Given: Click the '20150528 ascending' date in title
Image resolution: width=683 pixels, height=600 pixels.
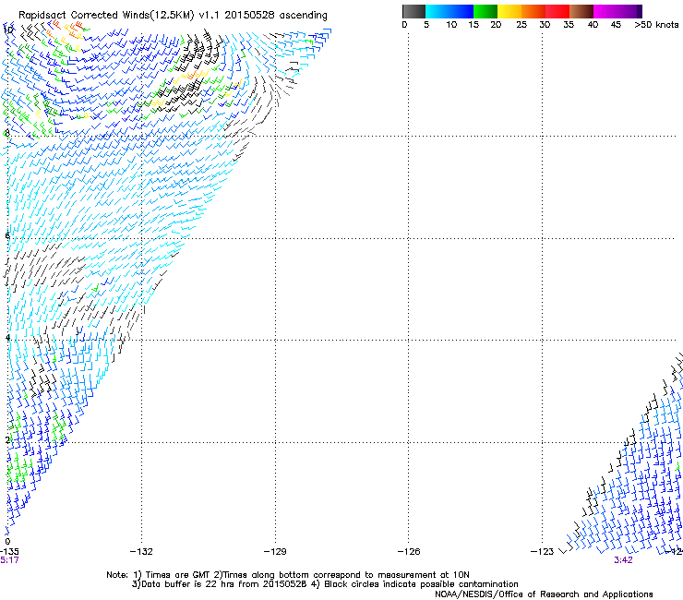Looking at the screenshot, I should pos(276,16).
